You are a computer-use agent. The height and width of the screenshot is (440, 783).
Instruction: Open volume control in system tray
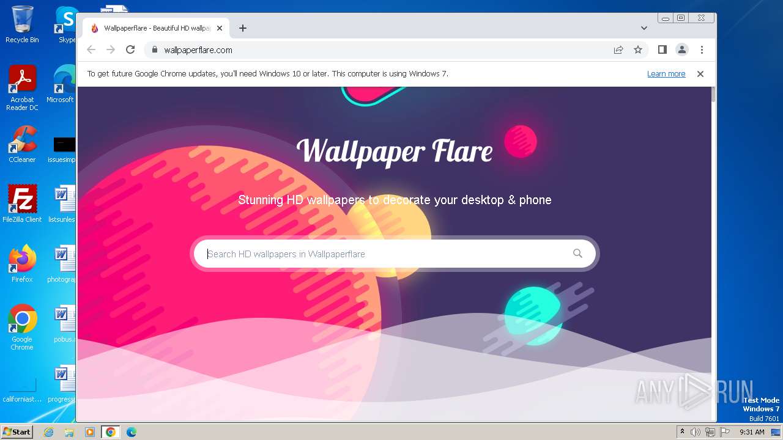pyautogui.click(x=696, y=432)
